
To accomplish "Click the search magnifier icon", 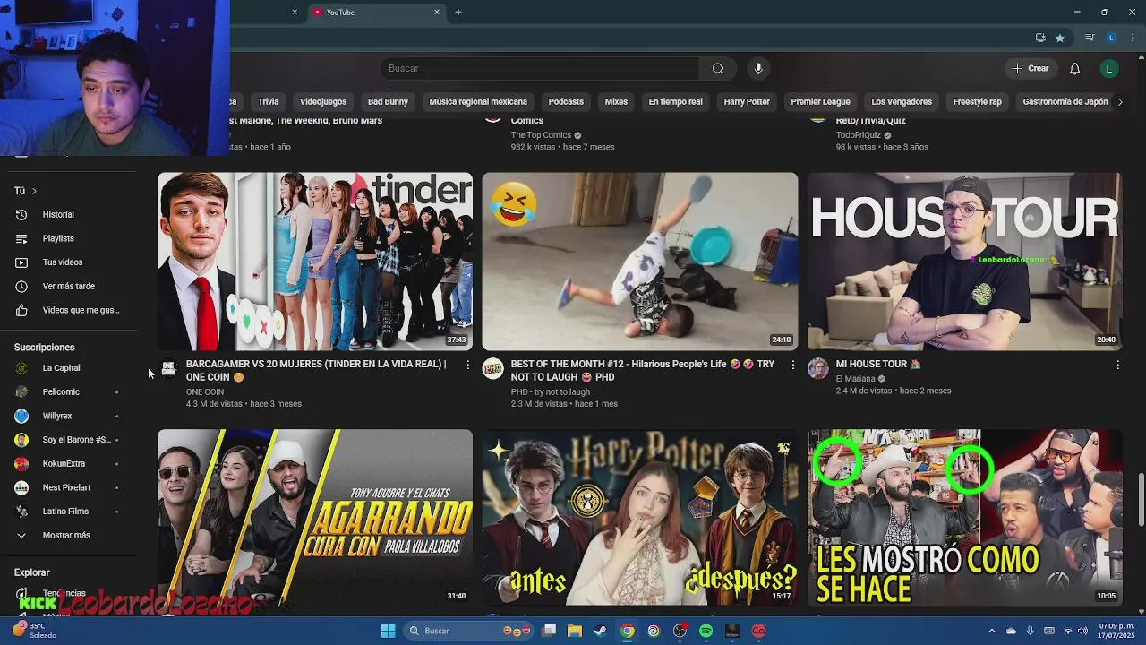I will point(717,69).
